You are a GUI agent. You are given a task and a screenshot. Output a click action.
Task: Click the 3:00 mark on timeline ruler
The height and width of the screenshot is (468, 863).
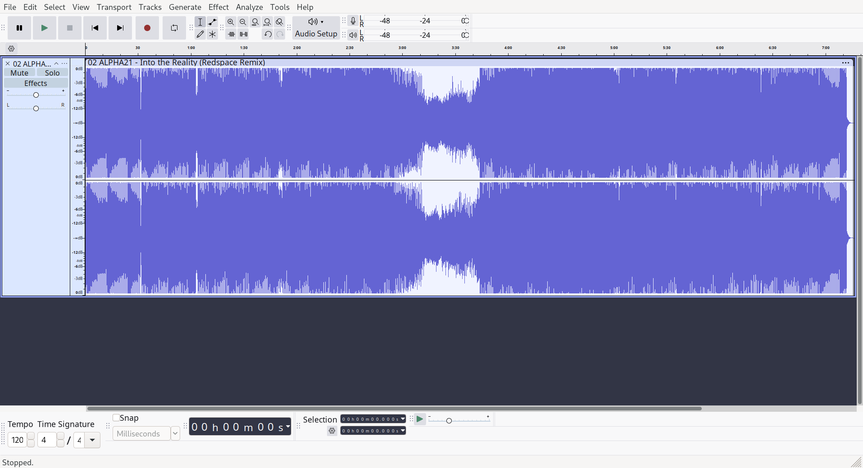coord(402,48)
